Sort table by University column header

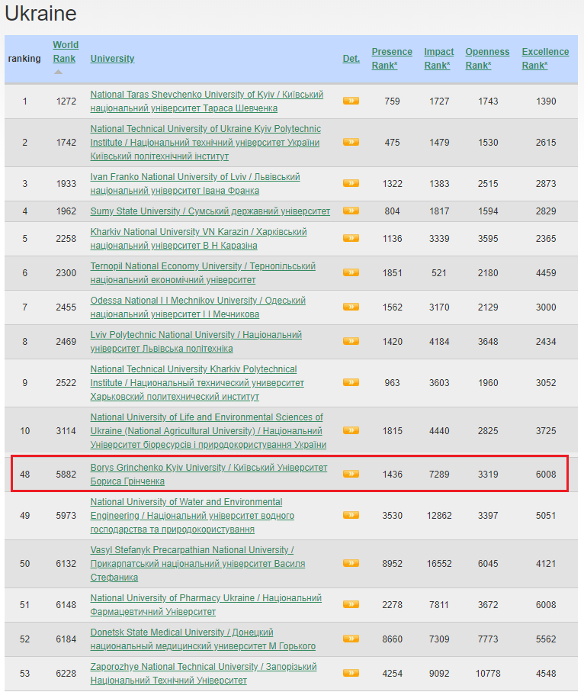[x=112, y=59]
